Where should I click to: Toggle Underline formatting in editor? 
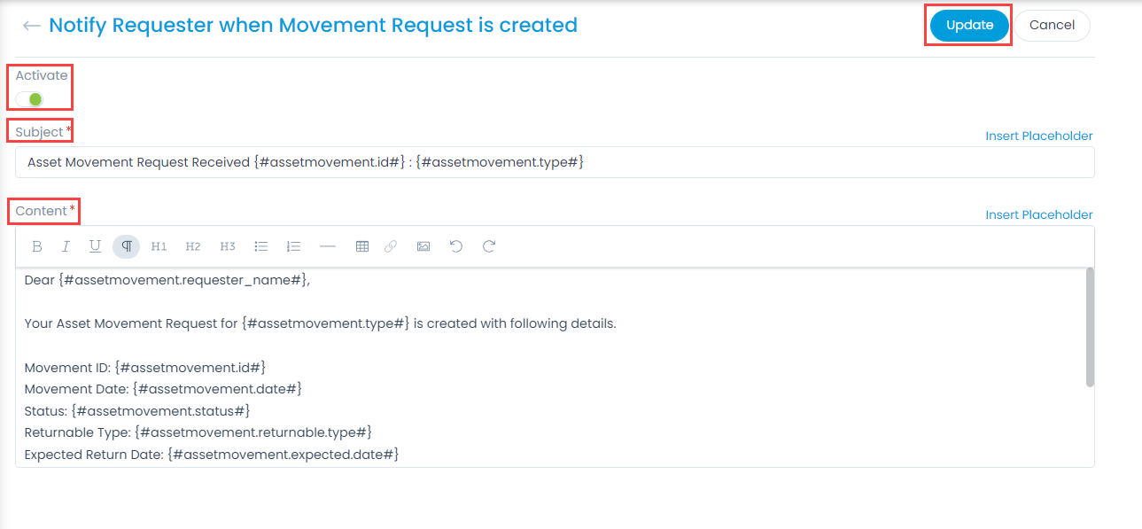(95, 246)
